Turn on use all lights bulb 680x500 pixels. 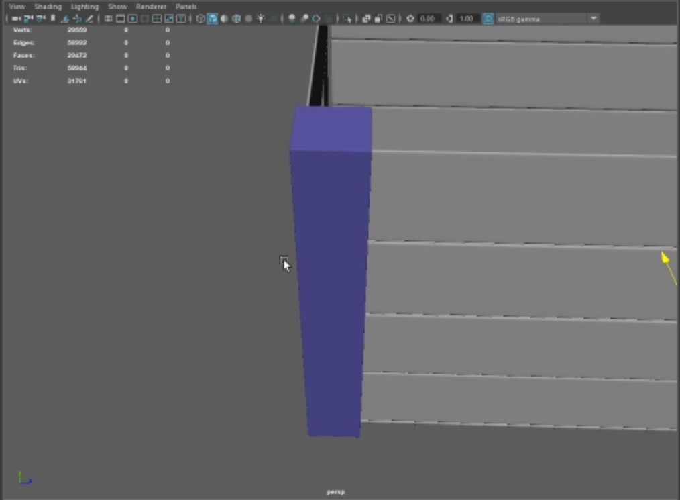tap(260, 19)
